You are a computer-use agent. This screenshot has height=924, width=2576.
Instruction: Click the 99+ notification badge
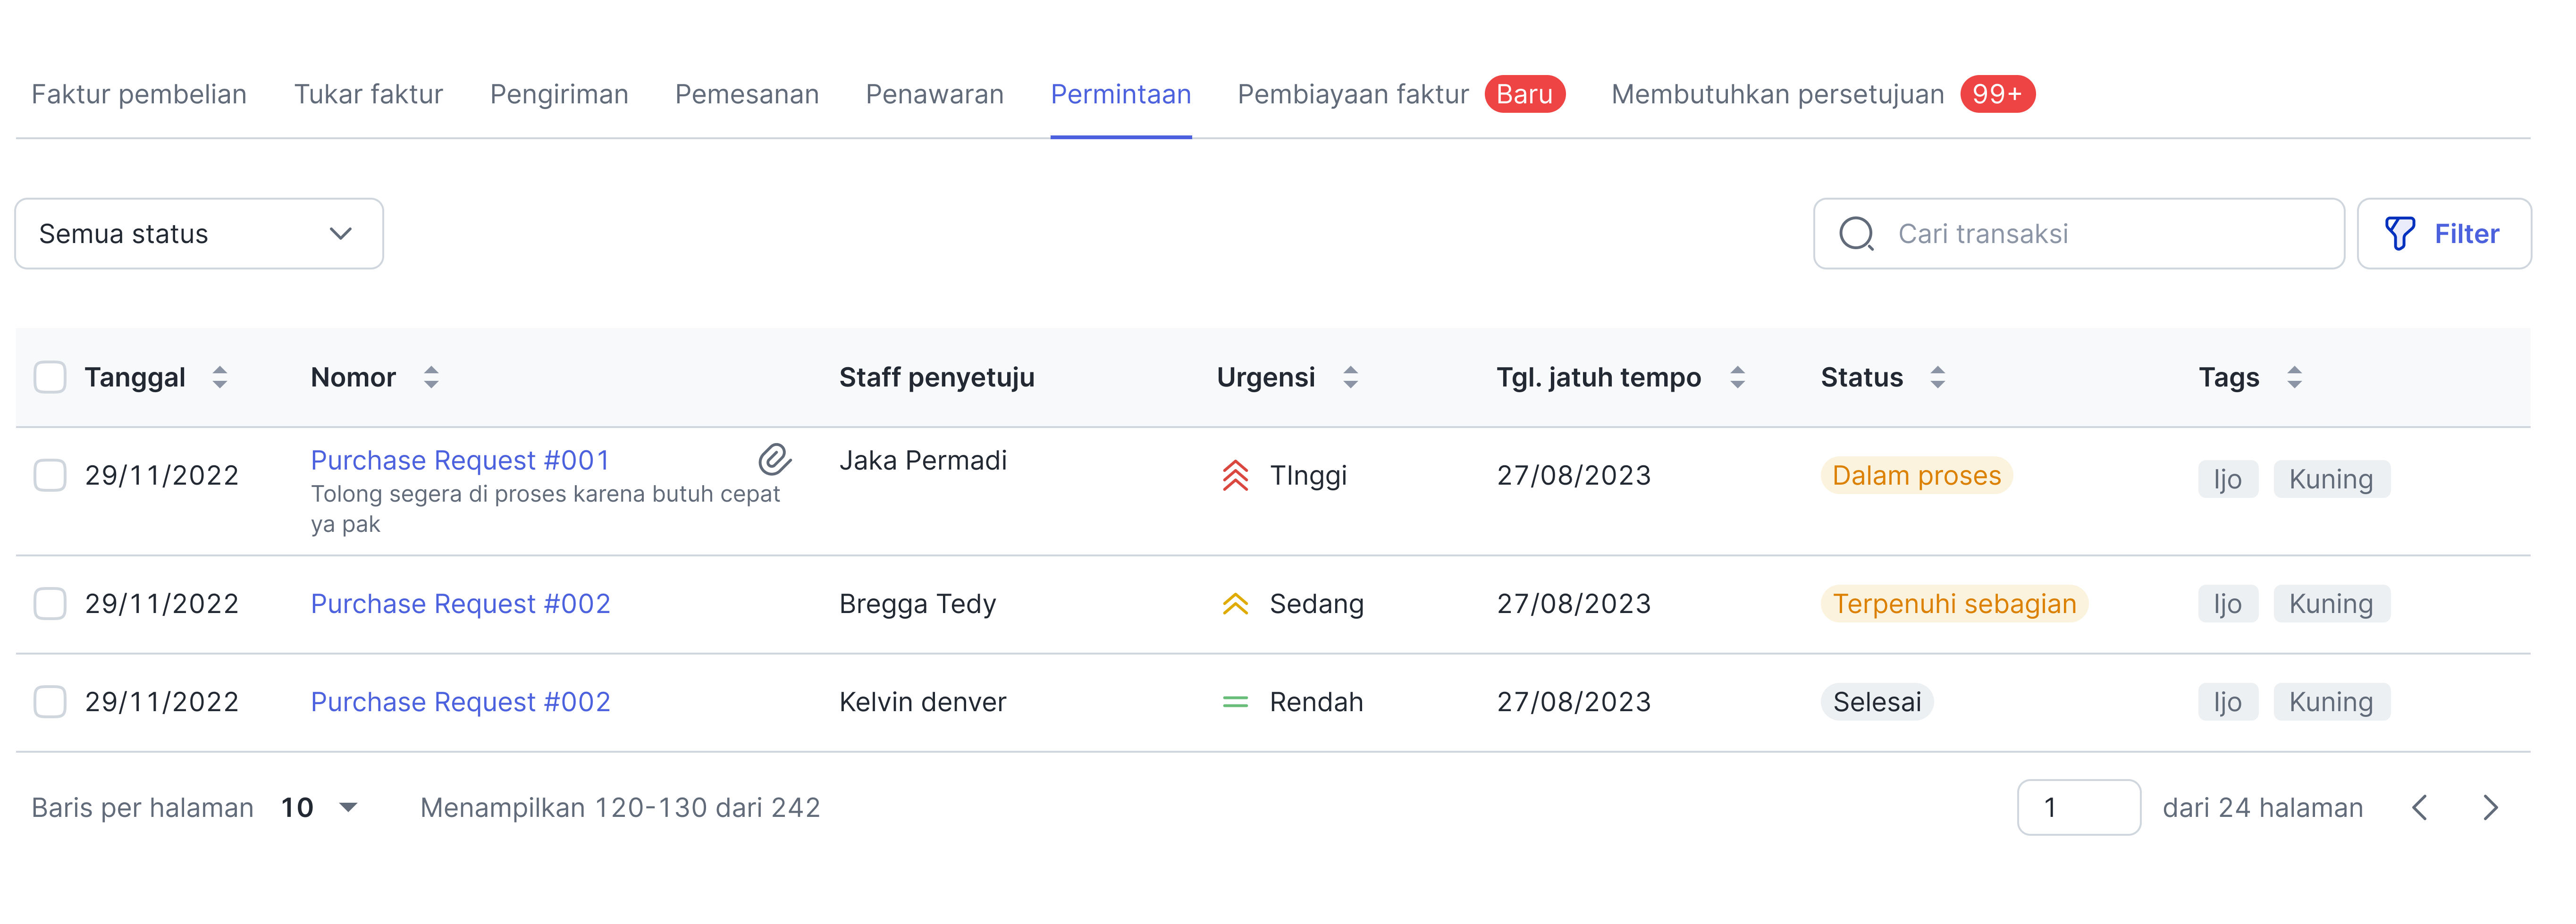point(1997,94)
